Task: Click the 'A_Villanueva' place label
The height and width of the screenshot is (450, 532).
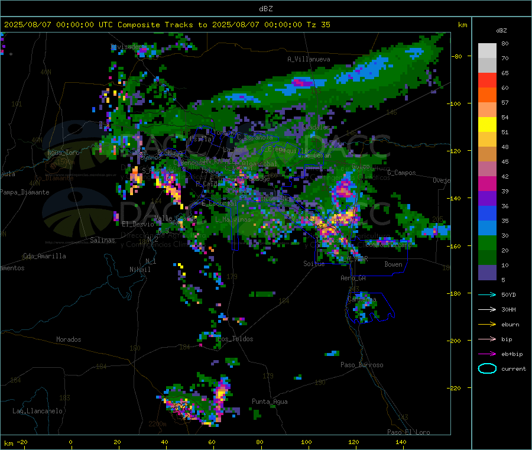Action: coord(309,59)
